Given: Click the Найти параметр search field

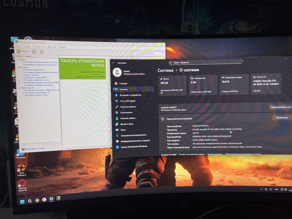Looking at the screenshot, I should (206, 62).
